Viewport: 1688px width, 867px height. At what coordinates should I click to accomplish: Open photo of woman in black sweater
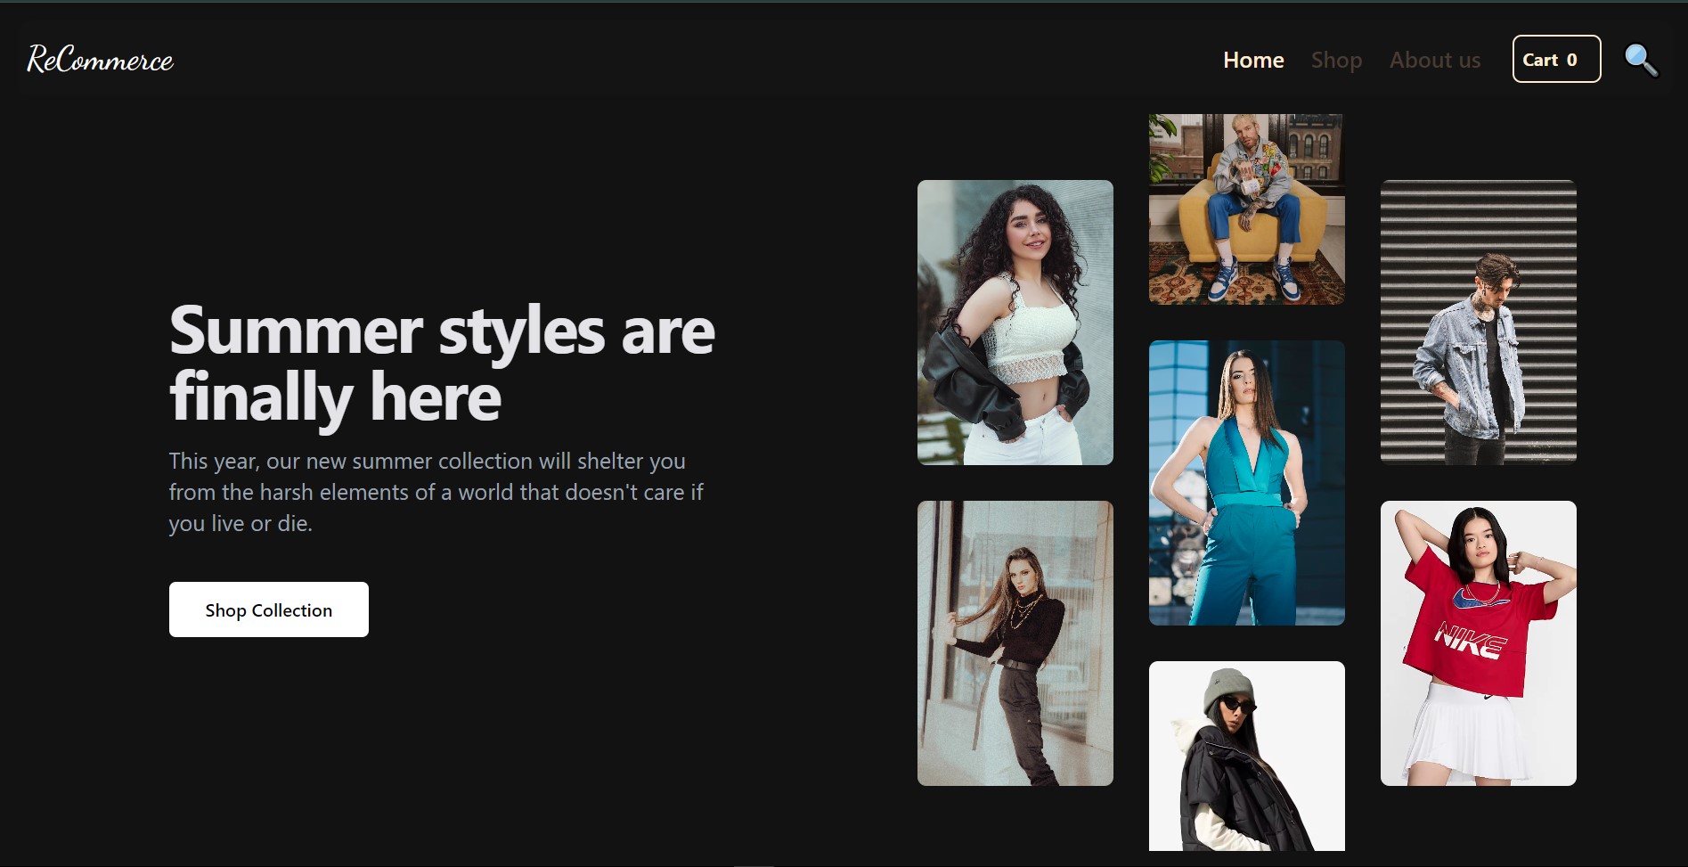(1015, 643)
